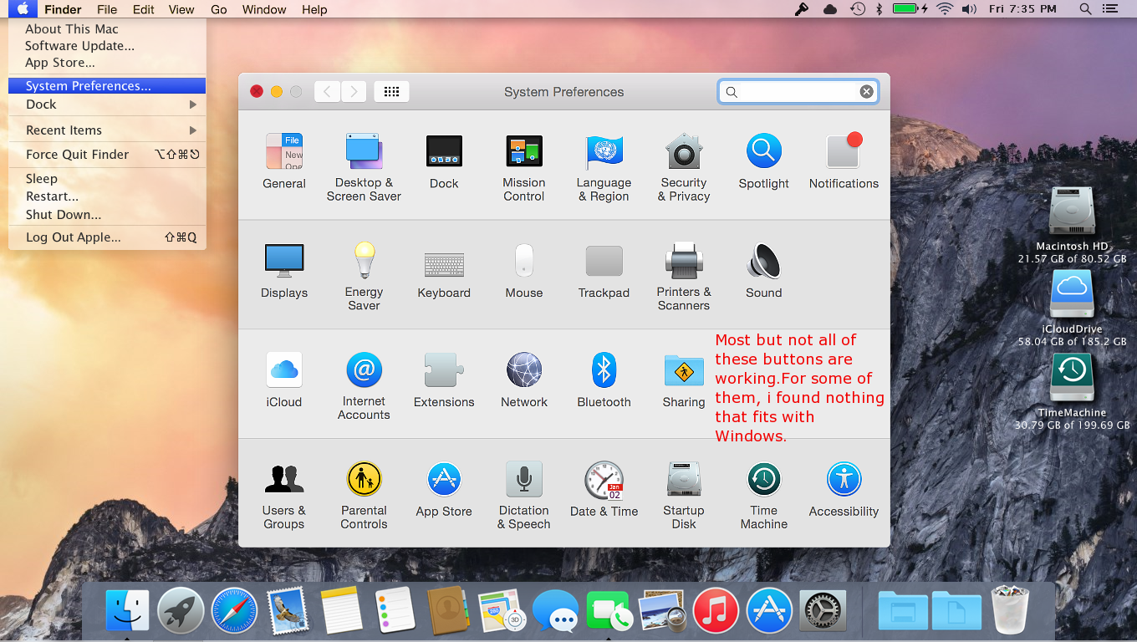Open Mail stamp icon in the Dock bar
This screenshot has width=1137, height=642.
pos(288,609)
